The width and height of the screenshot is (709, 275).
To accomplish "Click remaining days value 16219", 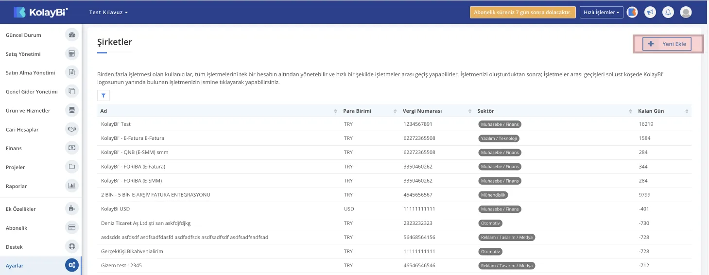I will 646,124.
